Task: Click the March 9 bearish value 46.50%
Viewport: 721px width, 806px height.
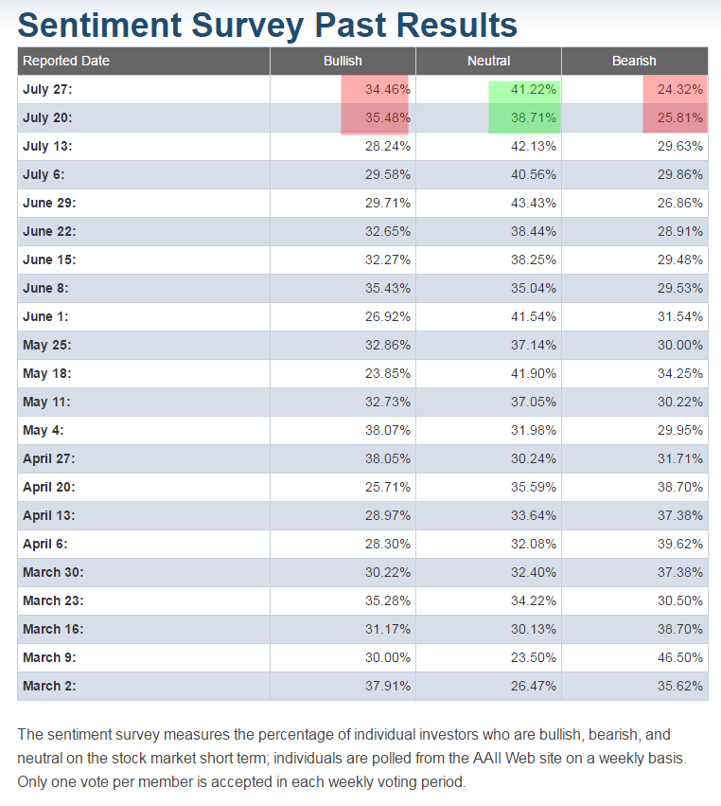Action: (x=679, y=658)
